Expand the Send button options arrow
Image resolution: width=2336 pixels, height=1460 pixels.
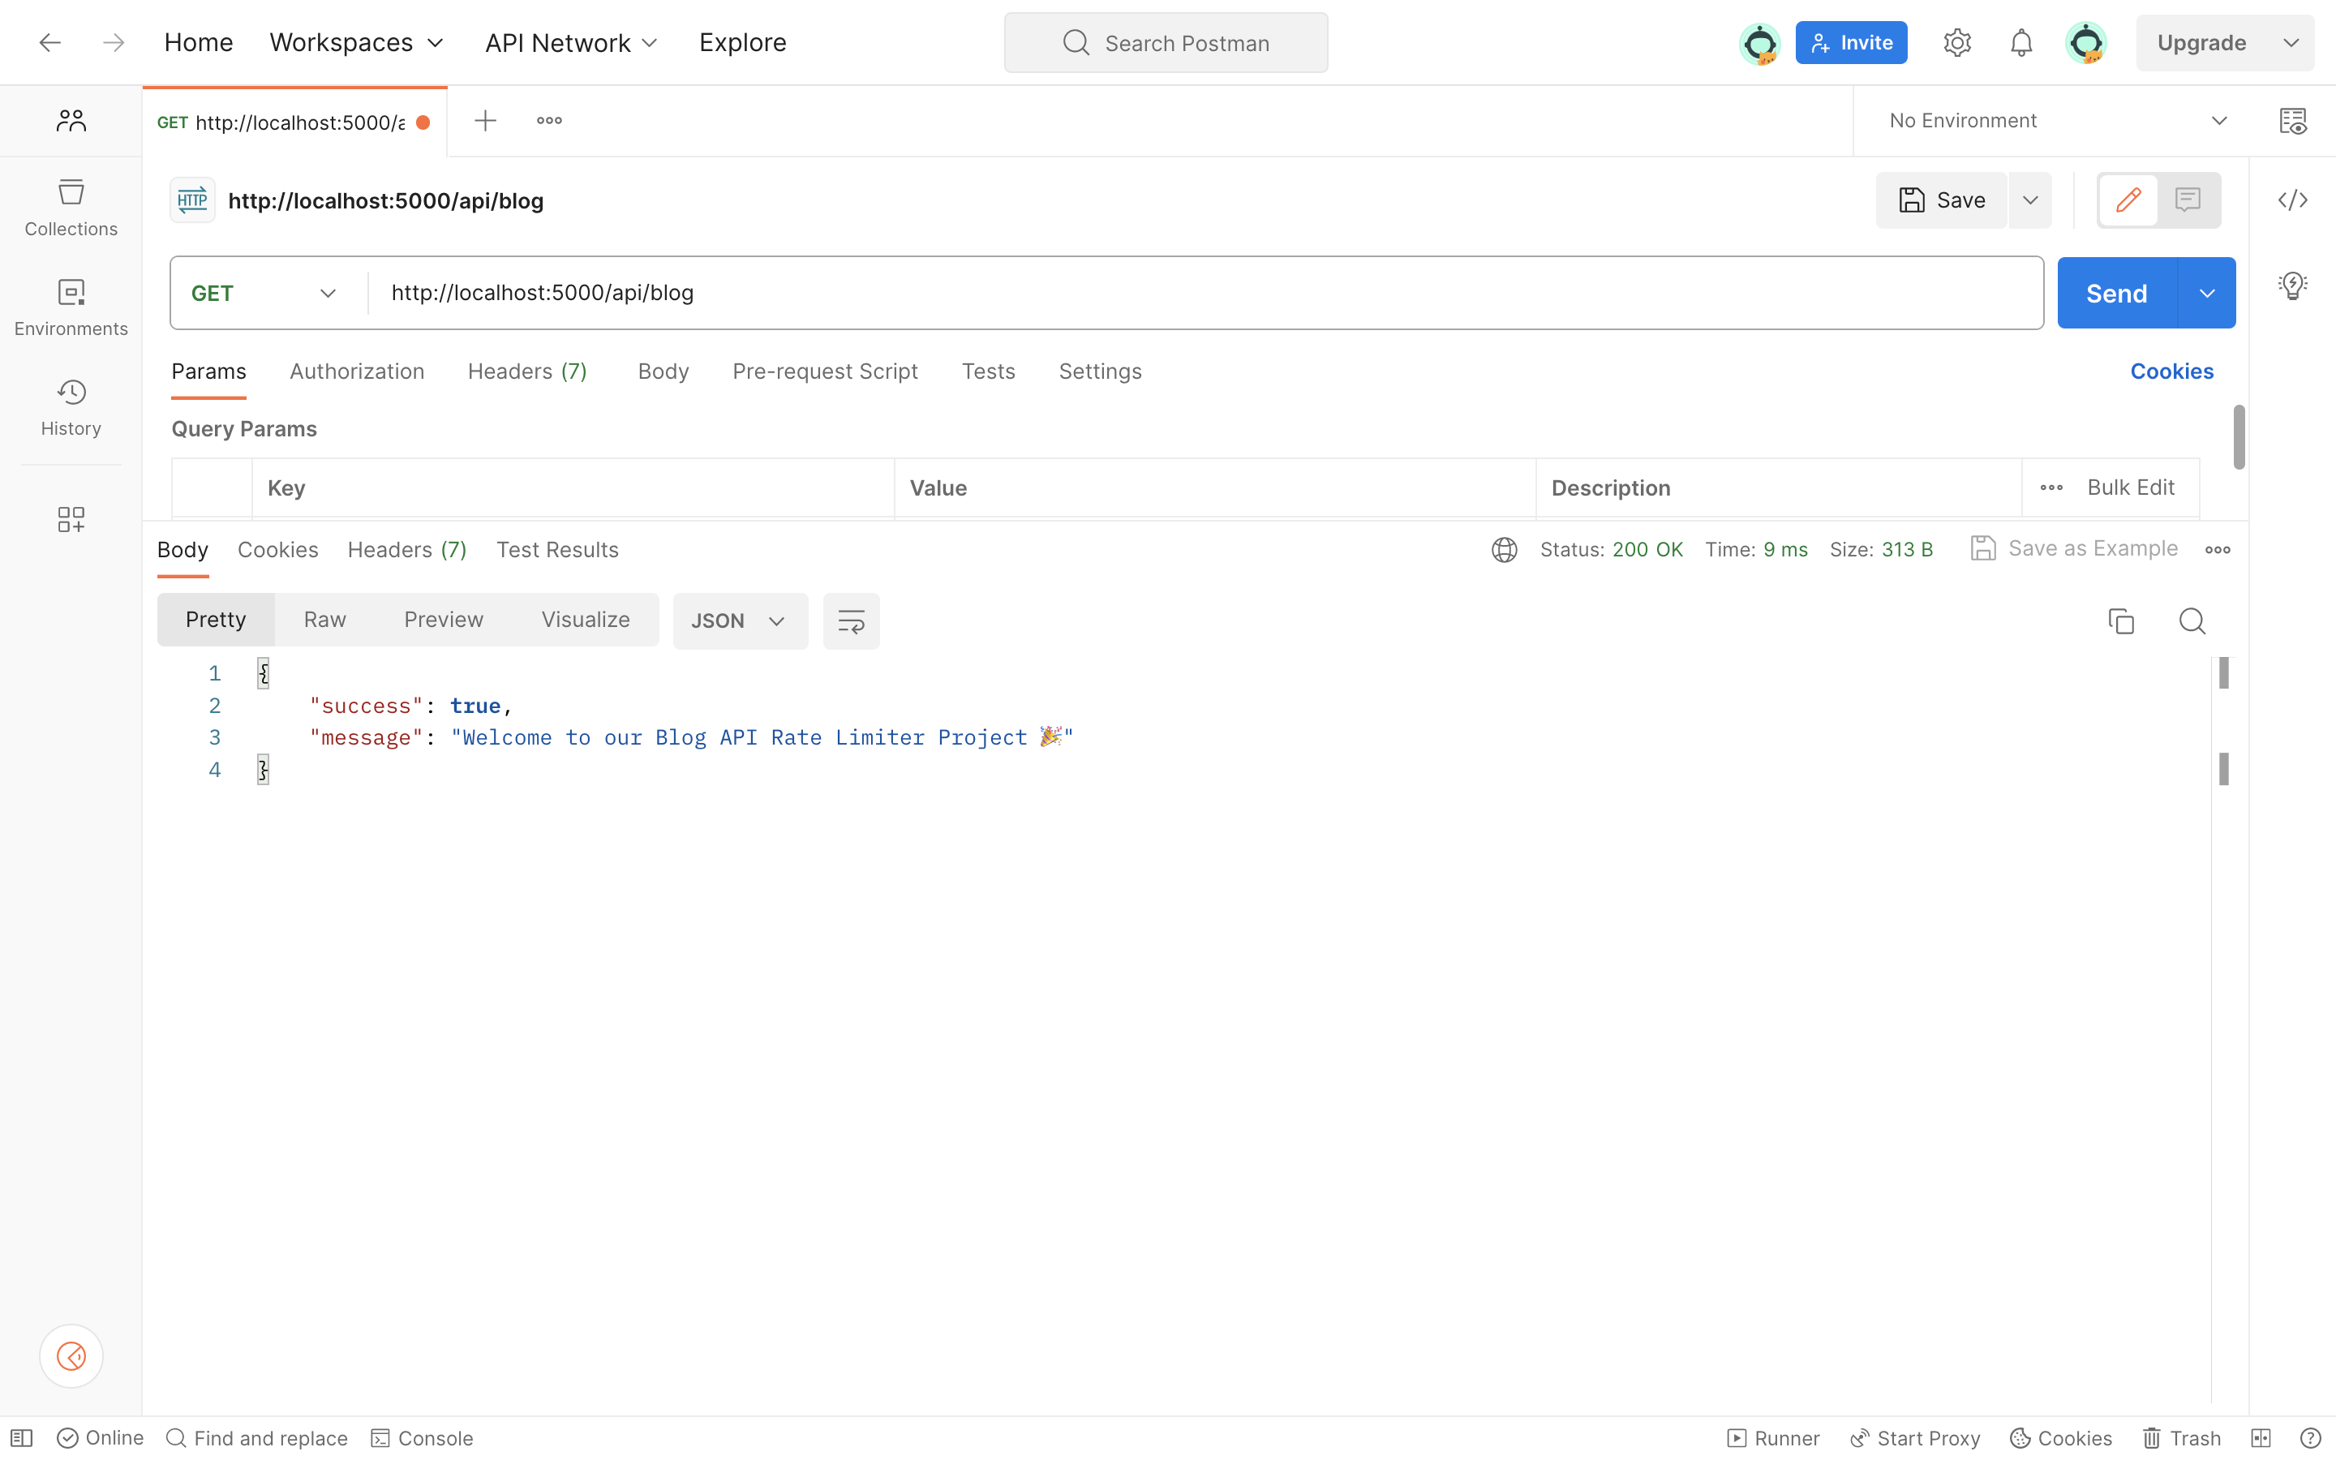point(2207,293)
